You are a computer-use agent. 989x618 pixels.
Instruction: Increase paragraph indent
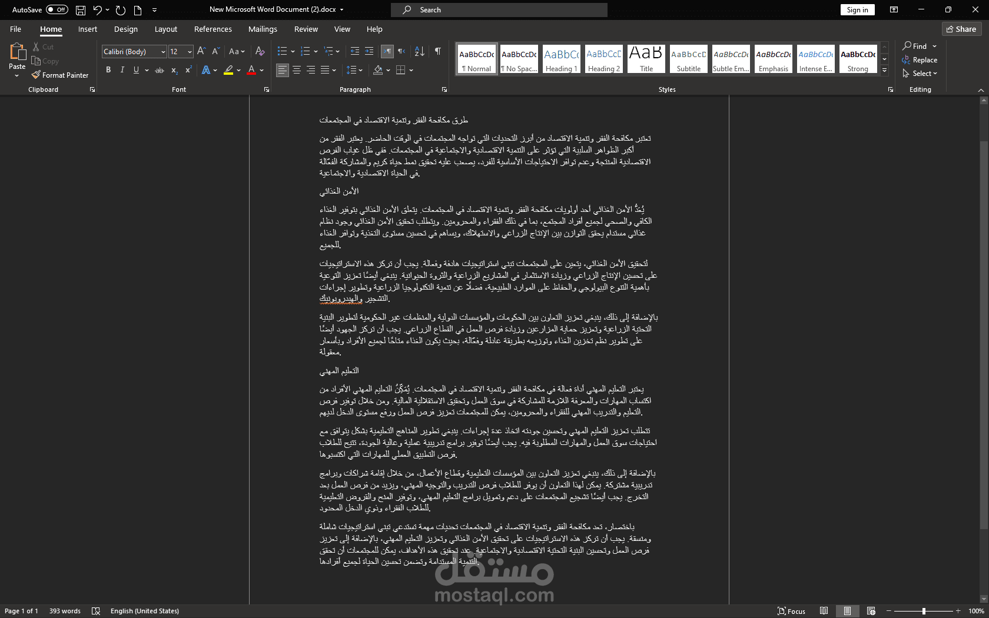pos(369,51)
